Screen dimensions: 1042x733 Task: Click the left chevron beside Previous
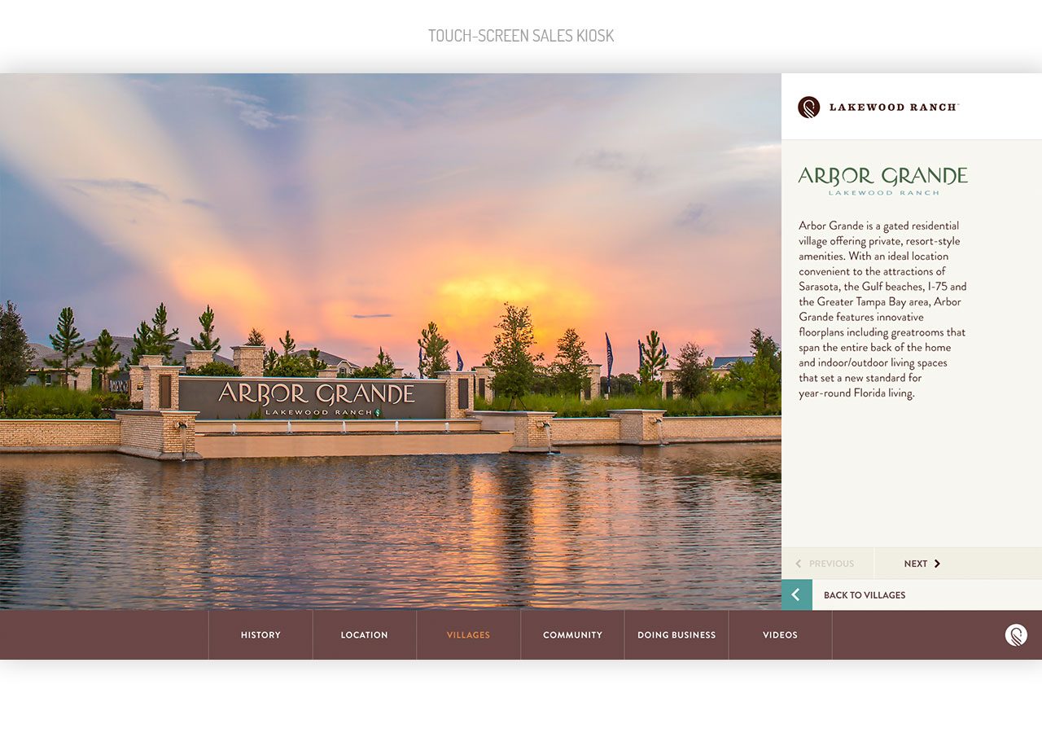click(x=799, y=564)
